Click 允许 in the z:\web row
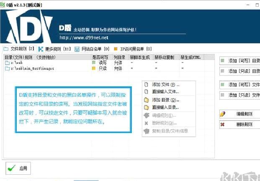 pyautogui.click(x=118, y=63)
